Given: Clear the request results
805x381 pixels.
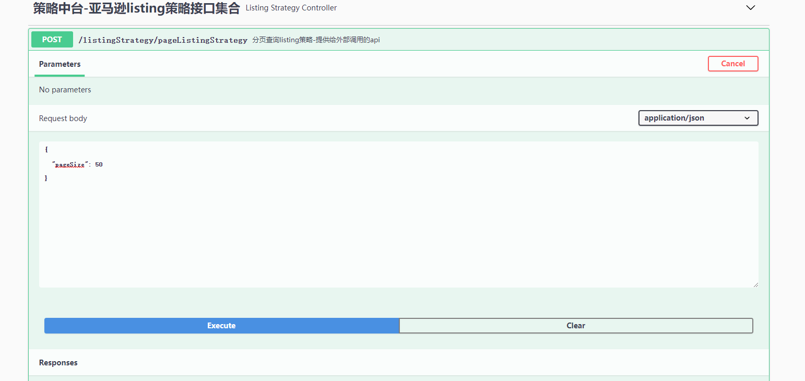Looking at the screenshot, I should point(576,326).
